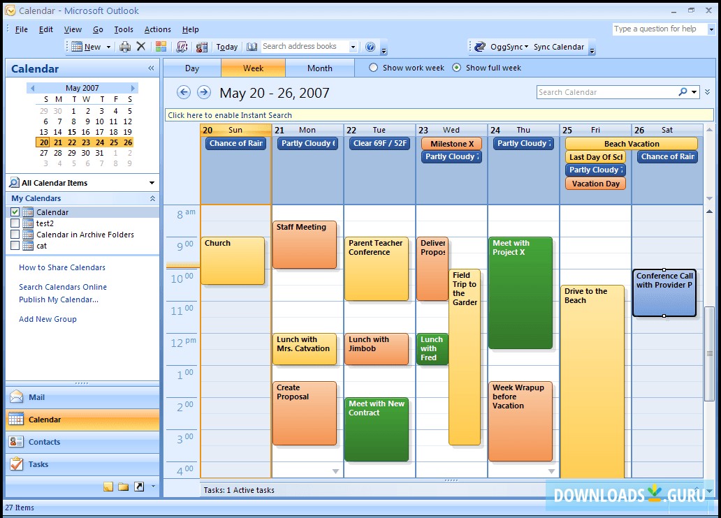
Task: Click the Categorize colored squares icon
Action: click(x=161, y=46)
